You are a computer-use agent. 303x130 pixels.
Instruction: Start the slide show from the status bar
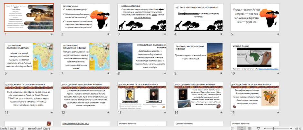[x=259, y=128]
